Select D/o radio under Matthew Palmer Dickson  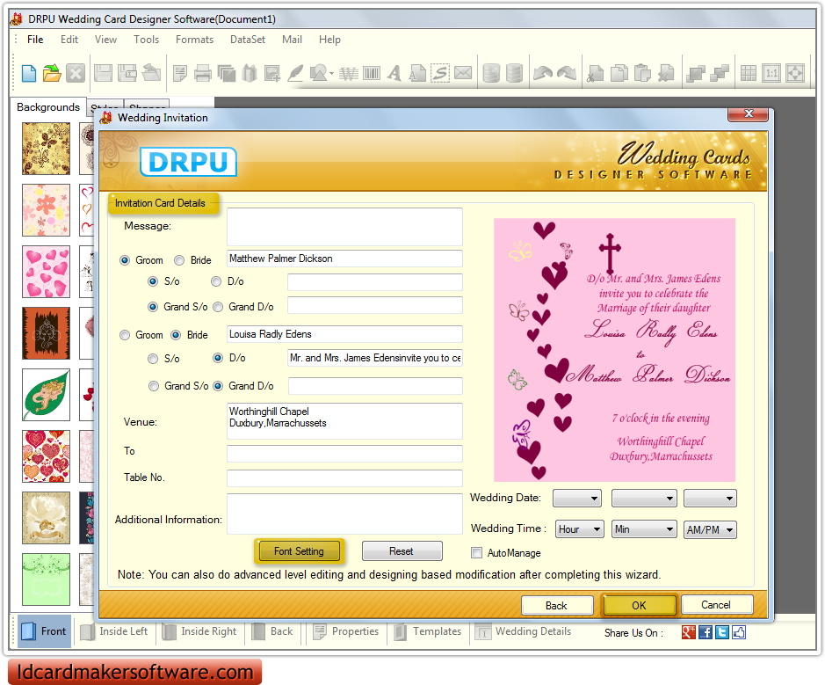coord(216,281)
